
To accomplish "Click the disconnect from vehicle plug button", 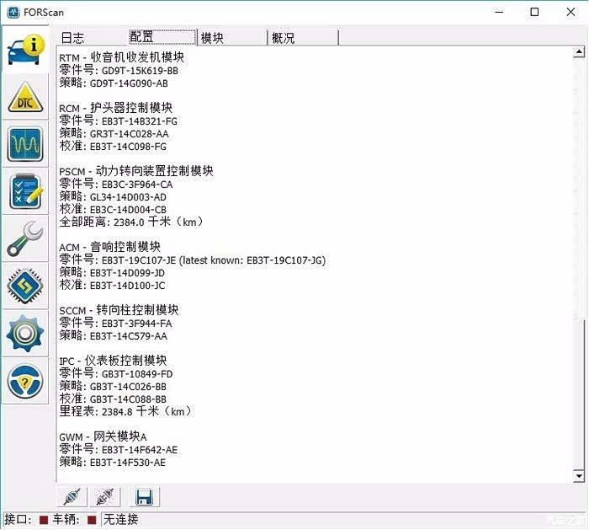I will 105,497.
